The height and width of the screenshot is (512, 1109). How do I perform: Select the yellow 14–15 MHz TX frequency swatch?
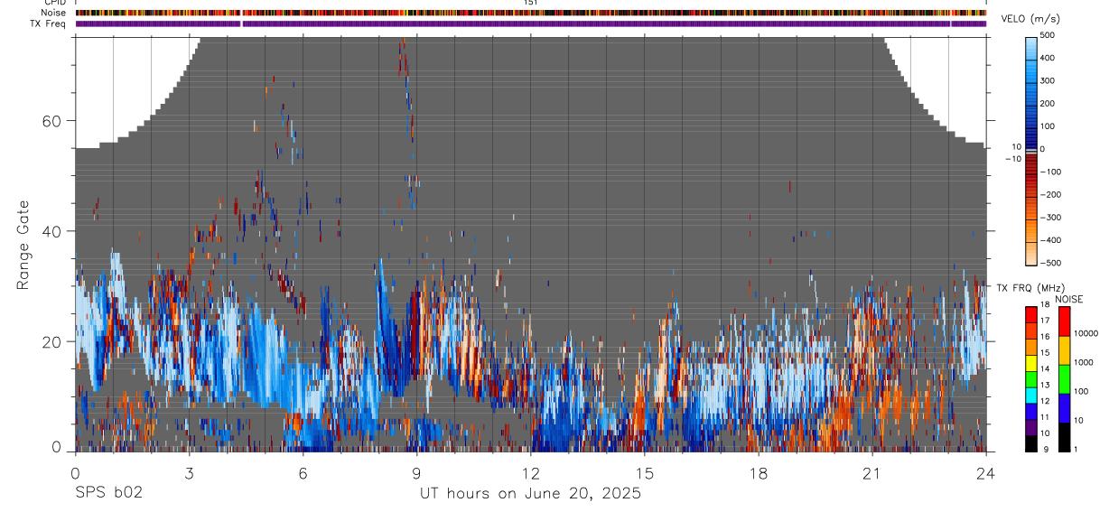(1030, 362)
